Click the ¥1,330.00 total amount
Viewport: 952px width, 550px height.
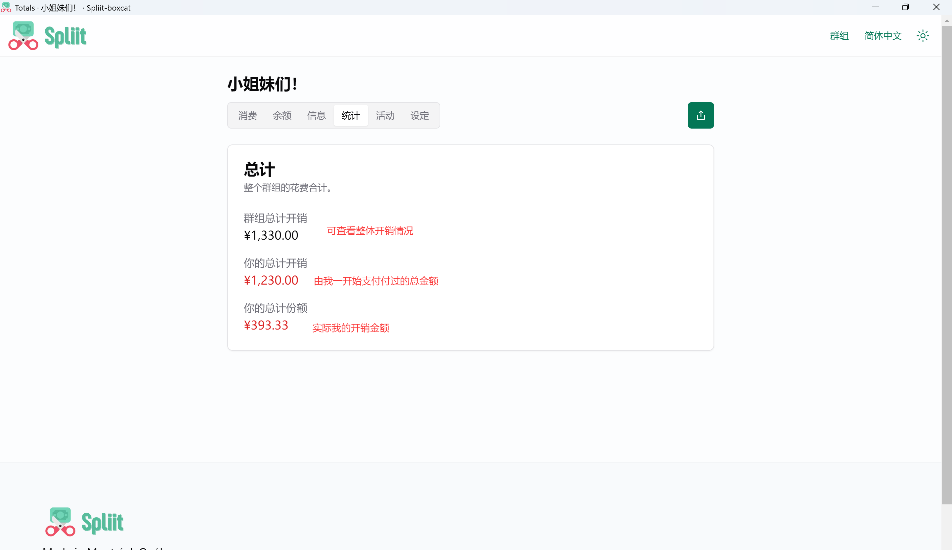(x=271, y=235)
